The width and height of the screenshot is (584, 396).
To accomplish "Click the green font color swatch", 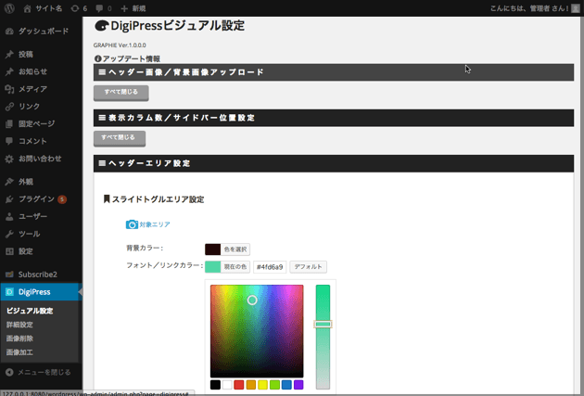I will tap(212, 267).
